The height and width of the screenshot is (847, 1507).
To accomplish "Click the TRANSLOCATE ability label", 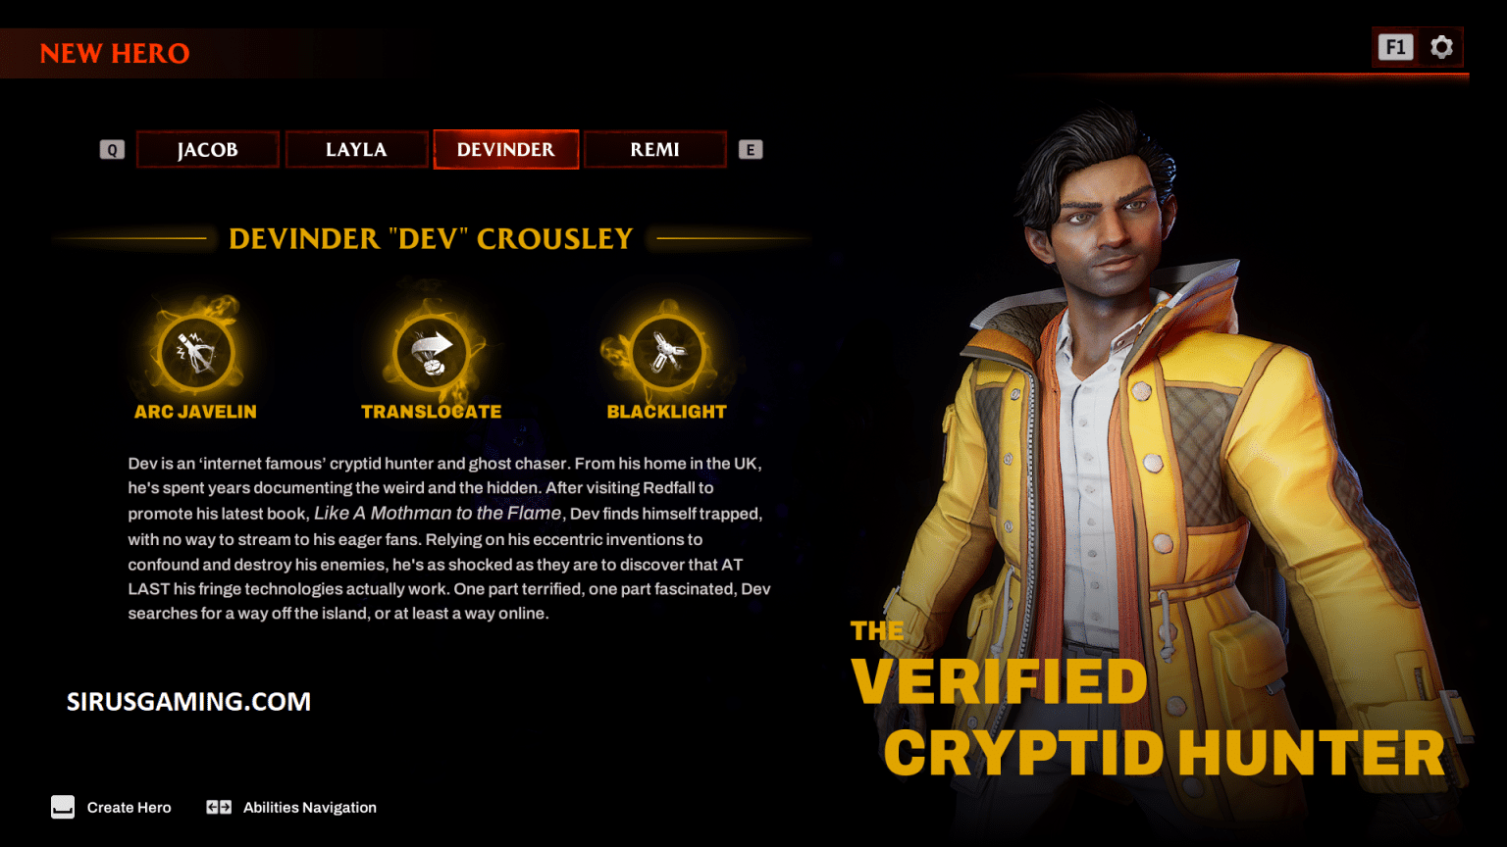I will pos(432,412).
